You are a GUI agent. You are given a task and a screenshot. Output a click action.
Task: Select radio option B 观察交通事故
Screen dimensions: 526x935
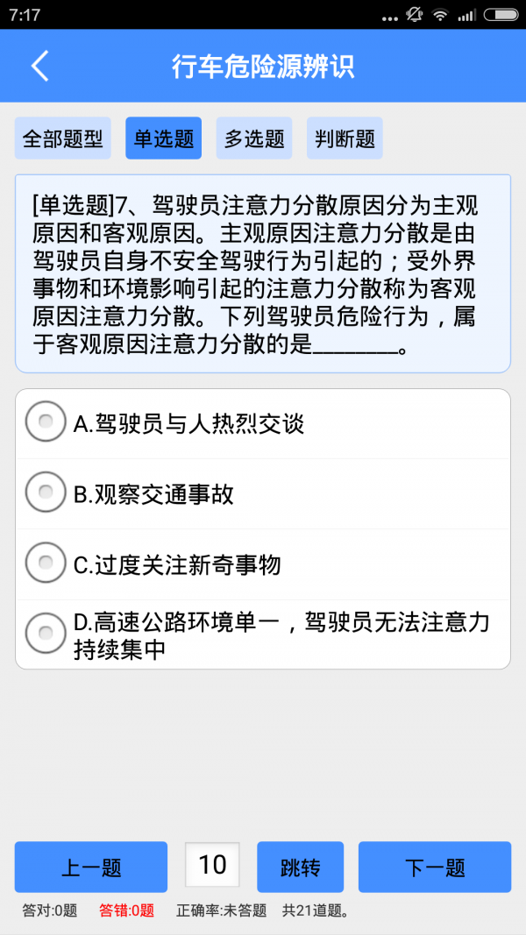[x=46, y=492]
